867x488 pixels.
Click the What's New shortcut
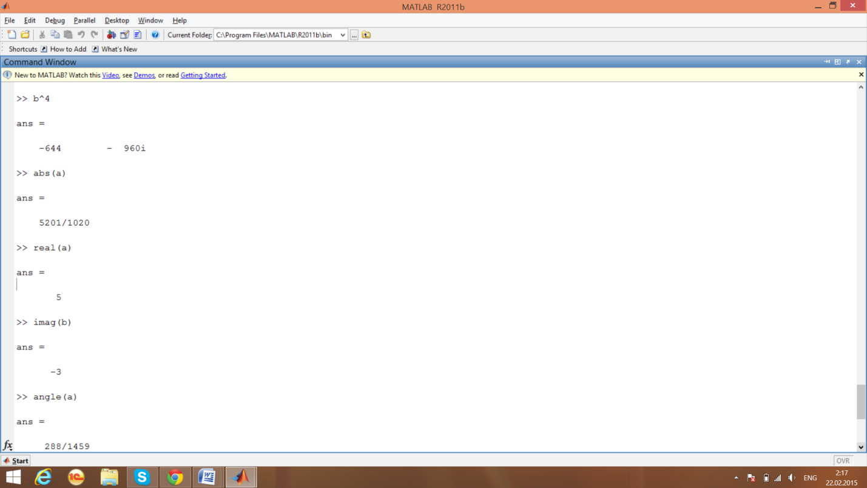click(115, 49)
